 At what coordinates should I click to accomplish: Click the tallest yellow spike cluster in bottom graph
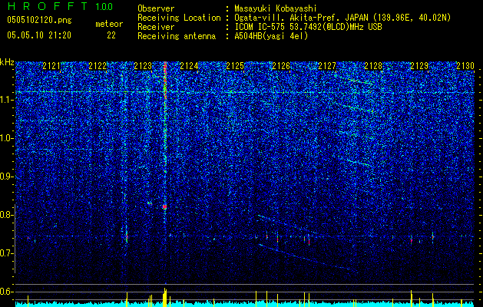click(x=165, y=298)
